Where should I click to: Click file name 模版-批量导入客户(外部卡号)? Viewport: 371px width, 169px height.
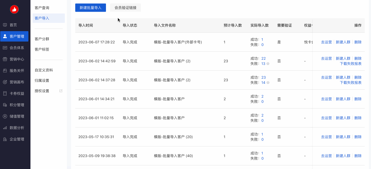(x=178, y=42)
